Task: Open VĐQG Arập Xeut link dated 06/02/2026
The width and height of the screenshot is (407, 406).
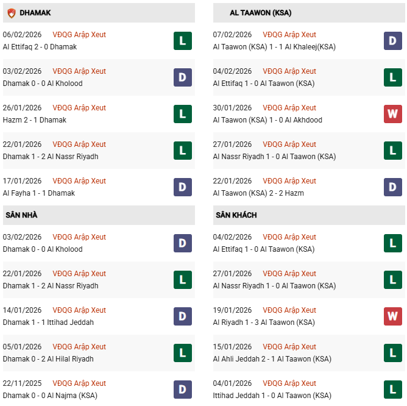Action: pyautogui.click(x=79, y=35)
